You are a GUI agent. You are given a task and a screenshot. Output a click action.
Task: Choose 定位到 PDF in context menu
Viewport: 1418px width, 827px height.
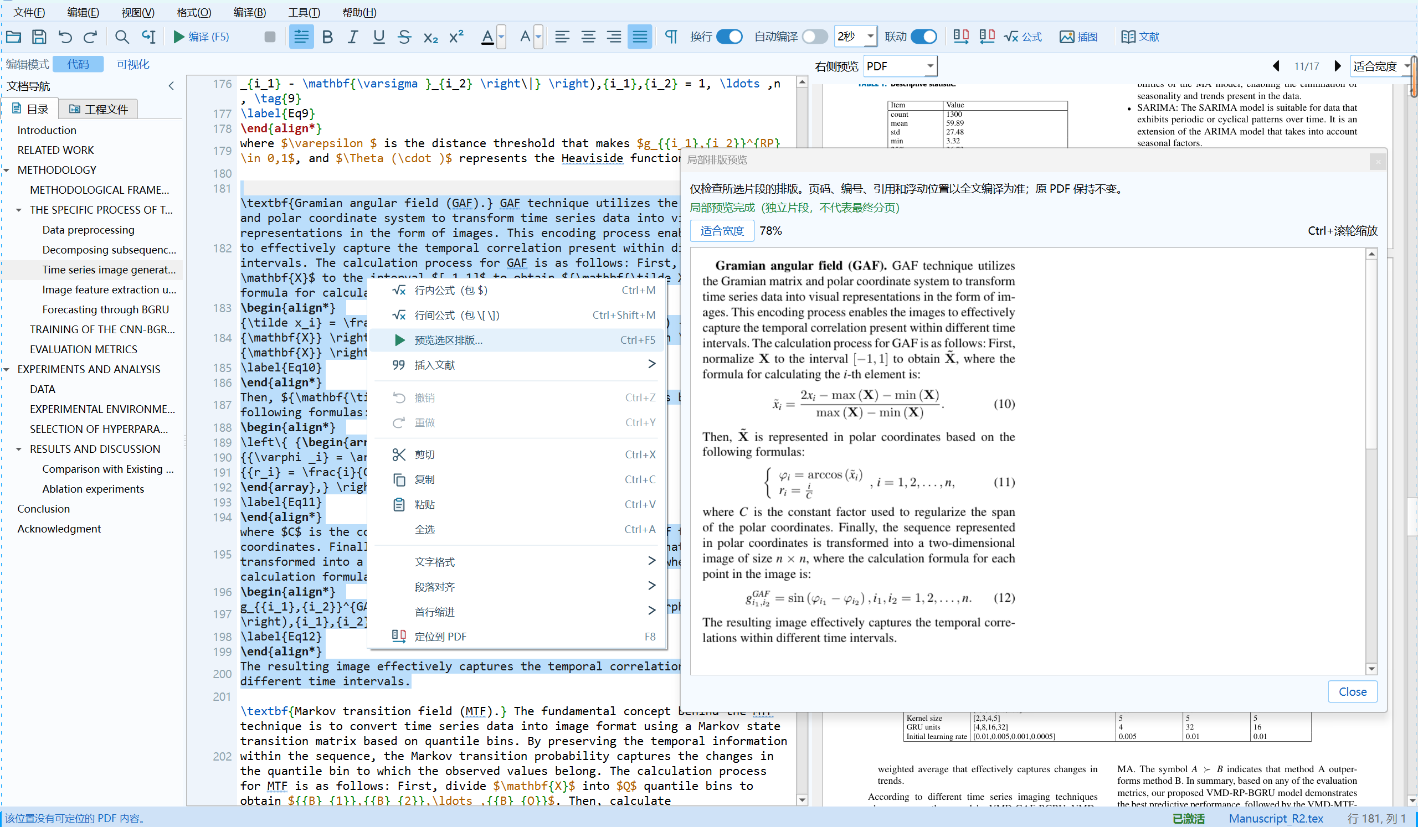click(517, 637)
